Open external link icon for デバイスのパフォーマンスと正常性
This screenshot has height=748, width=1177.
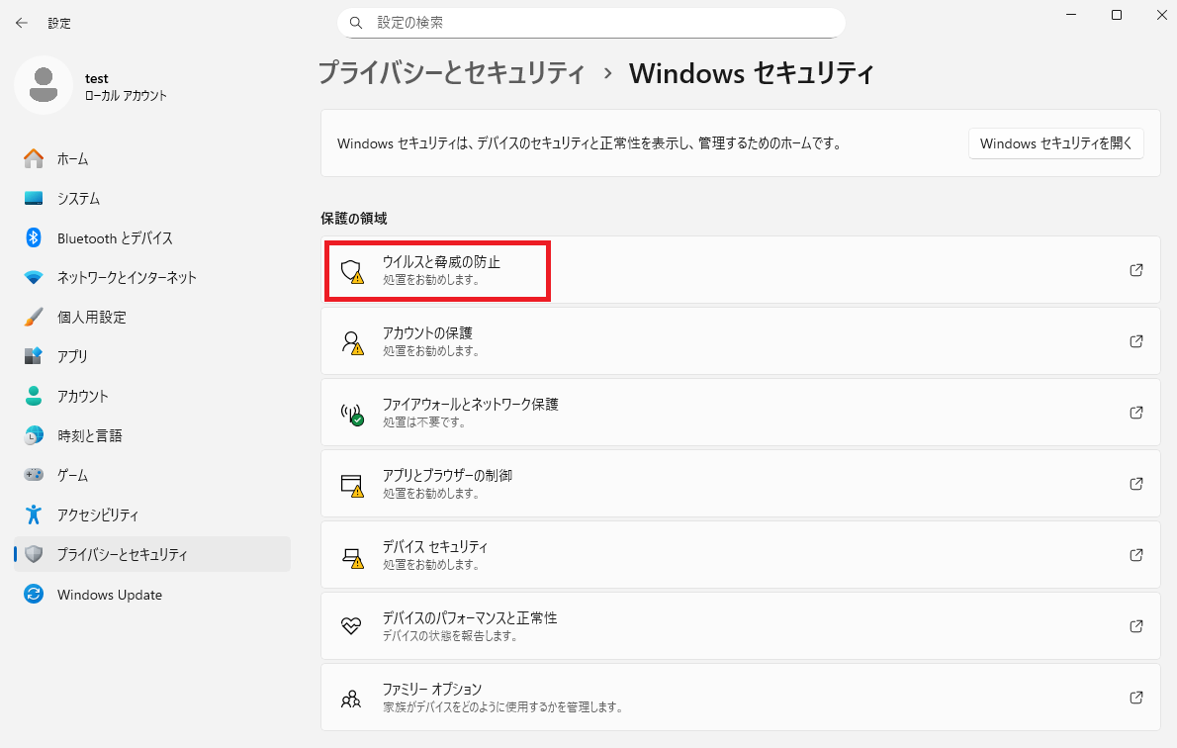pos(1136,626)
